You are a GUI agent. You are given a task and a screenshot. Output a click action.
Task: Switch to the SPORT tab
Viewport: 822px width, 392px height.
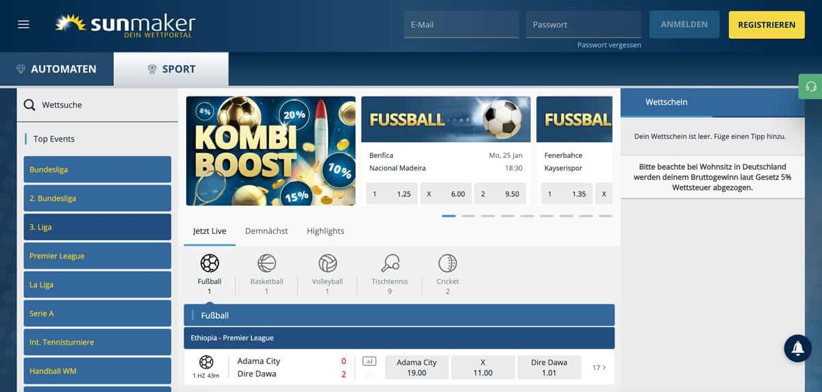point(171,69)
